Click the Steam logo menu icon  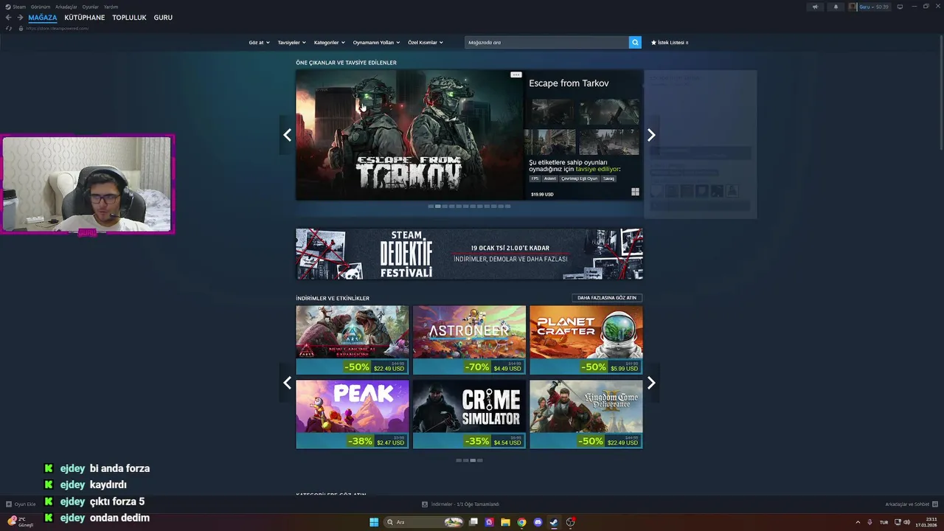8,7
